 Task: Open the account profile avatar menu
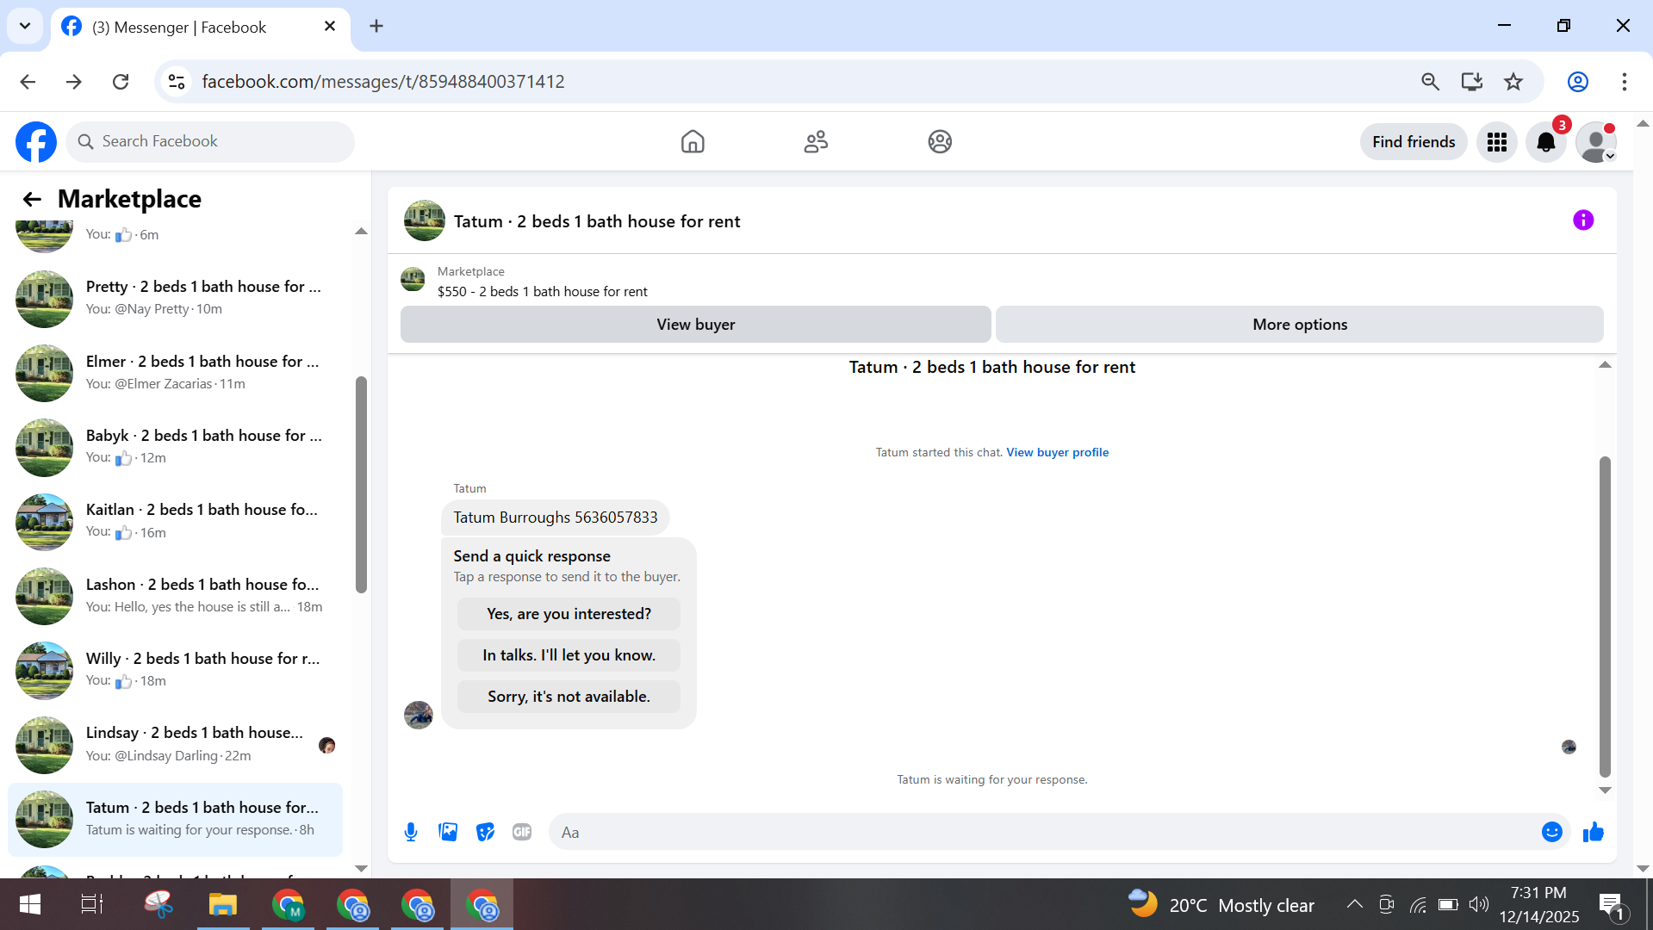click(1596, 142)
